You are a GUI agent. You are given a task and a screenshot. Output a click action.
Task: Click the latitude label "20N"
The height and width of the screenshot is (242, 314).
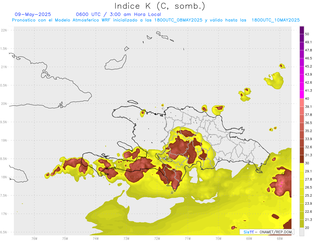[x=4, y=104]
